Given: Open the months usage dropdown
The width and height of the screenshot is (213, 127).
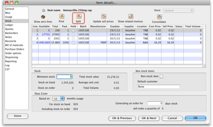Looking at the screenshot, I should pos(59,98).
